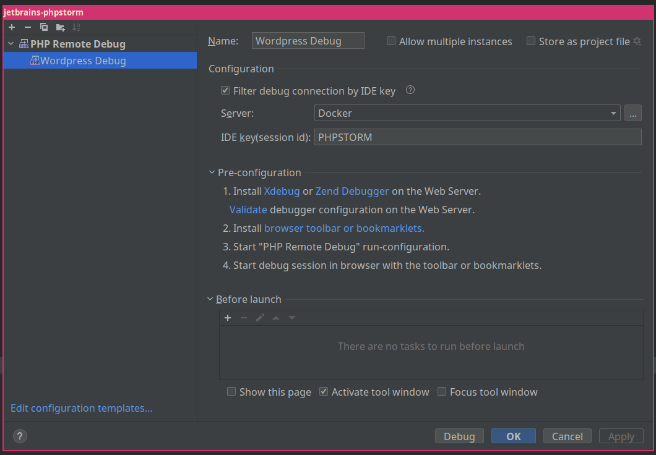Viewport: 656px width, 455px height.
Task: Enable Allow multiple instances
Action: (x=391, y=41)
